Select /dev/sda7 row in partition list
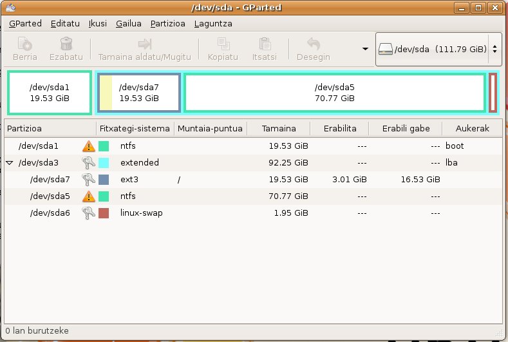This screenshot has width=508, height=342. (x=253, y=180)
